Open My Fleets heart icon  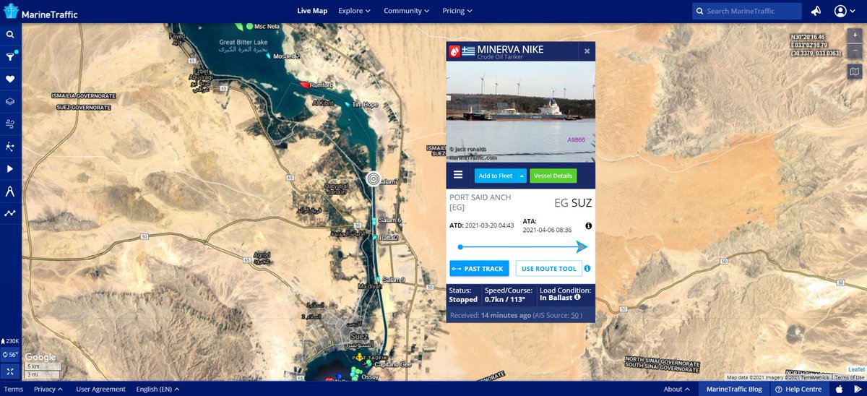[10, 79]
